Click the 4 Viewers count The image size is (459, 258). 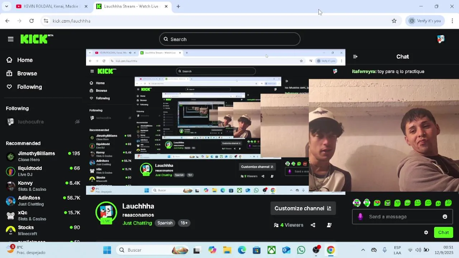[x=289, y=225]
